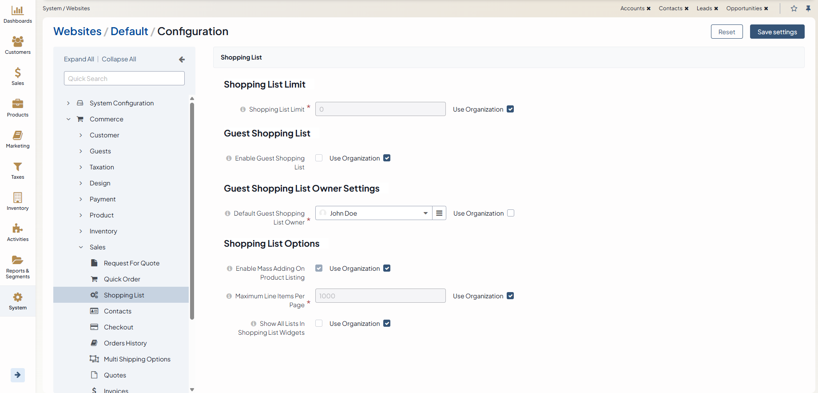Image resolution: width=818 pixels, height=393 pixels.
Task: Uncheck Use Organization for Shopping List Limit
Action: 510,109
